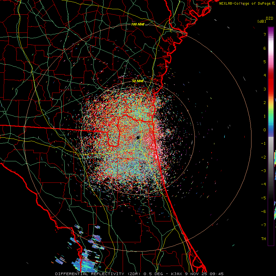Click the 0 value on color scale
Screen dimensions: 276x276
265,130
